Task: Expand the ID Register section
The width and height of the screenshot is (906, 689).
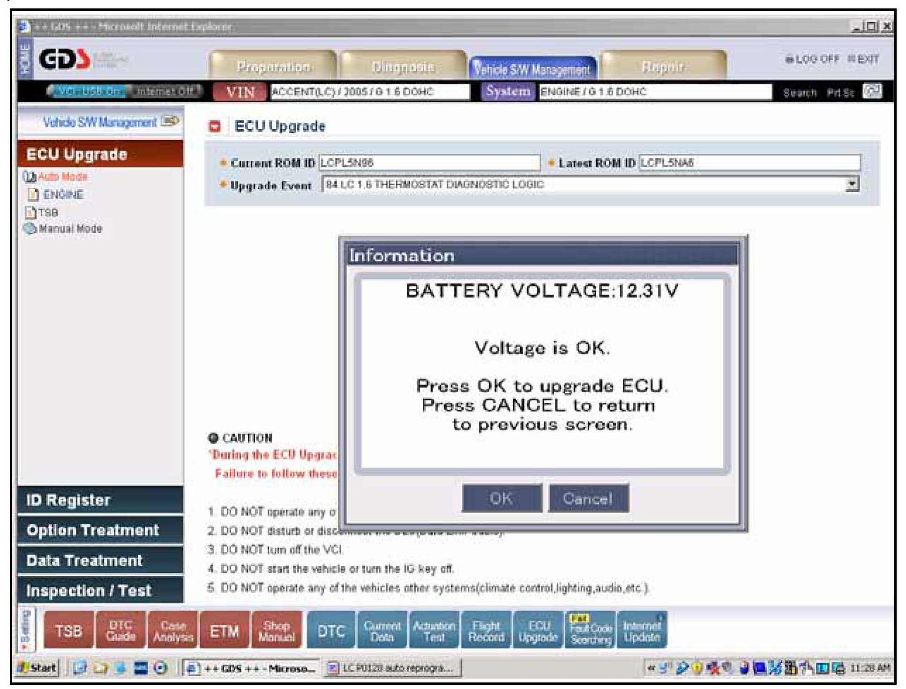Action: click(x=100, y=500)
